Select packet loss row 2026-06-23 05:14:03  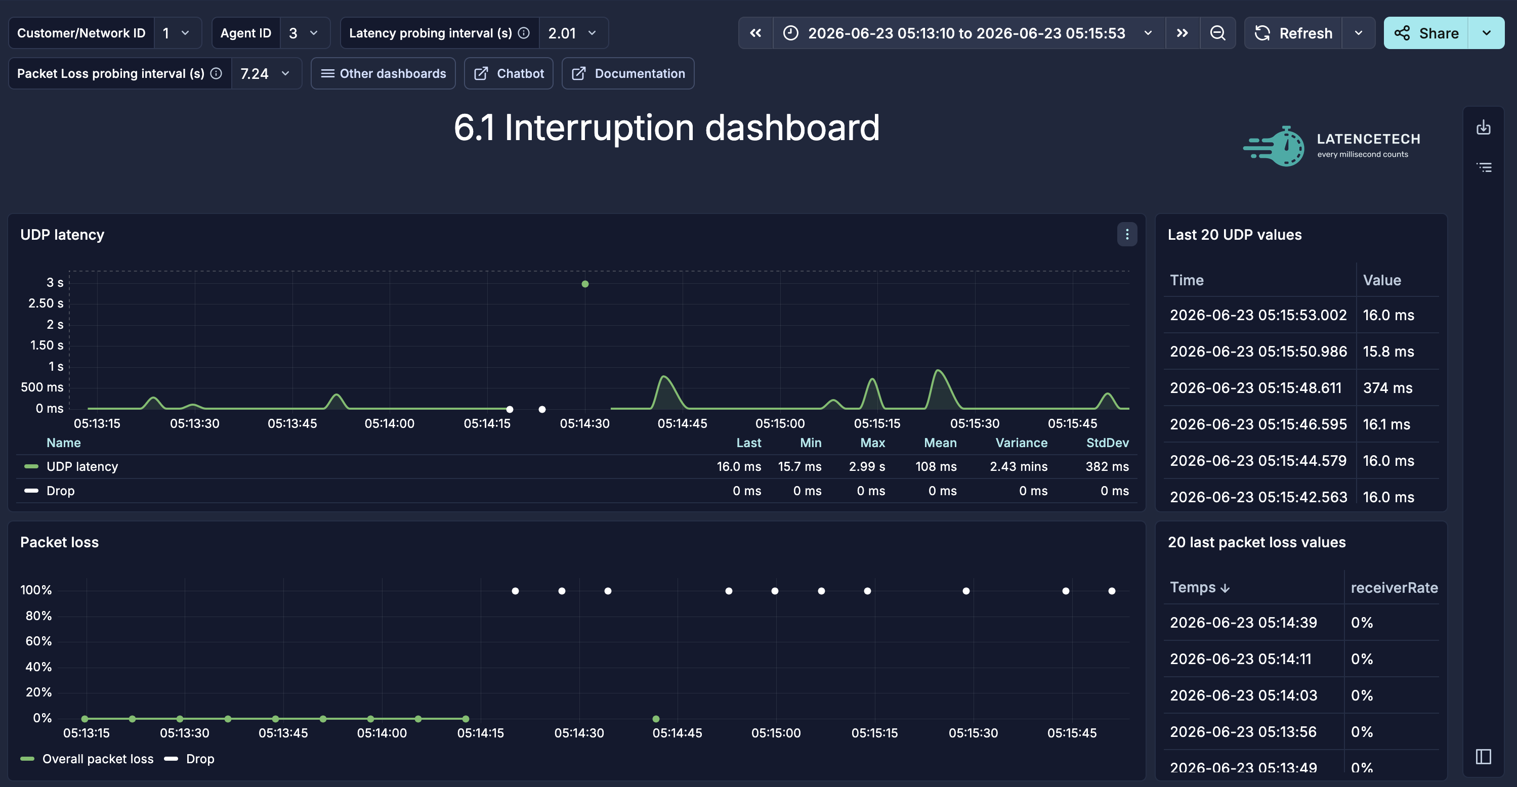pos(1301,695)
